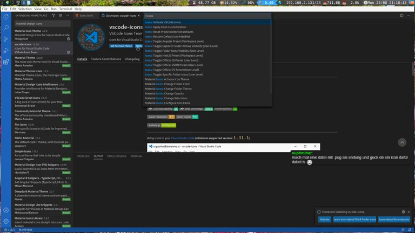Click Learn about this extension button
Image resolution: width=415 pixels, height=233 pixels.
[x=394, y=220]
